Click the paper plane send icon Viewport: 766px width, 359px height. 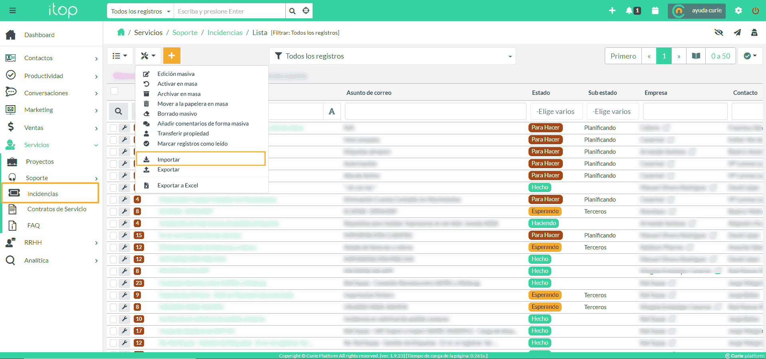click(737, 33)
